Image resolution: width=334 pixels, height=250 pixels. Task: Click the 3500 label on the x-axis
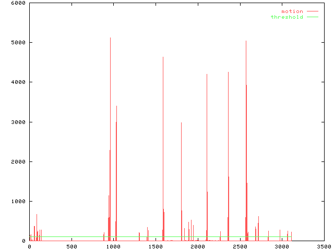tap(324, 246)
